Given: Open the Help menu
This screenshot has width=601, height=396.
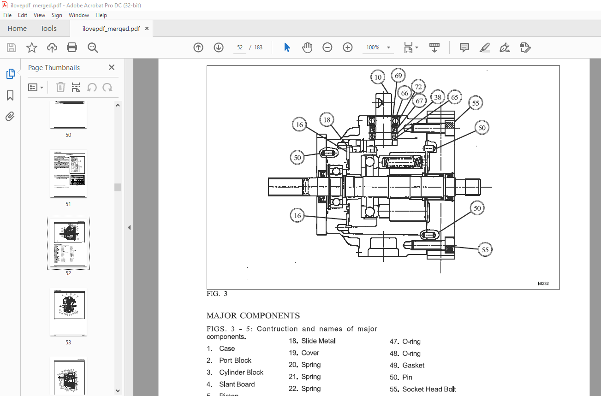Looking at the screenshot, I should 101,15.
